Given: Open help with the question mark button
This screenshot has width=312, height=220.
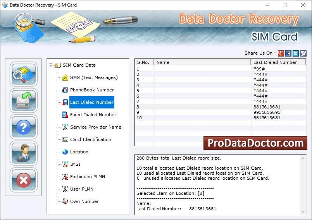Looking at the screenshot, I should [x=24, y=127].
